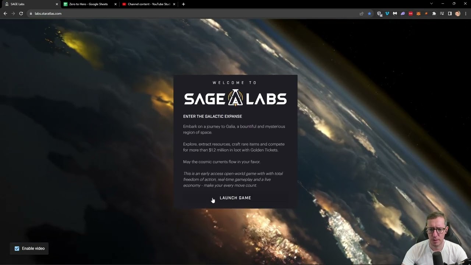
Task: Click the share page icon in address bar
Action: 361,14
